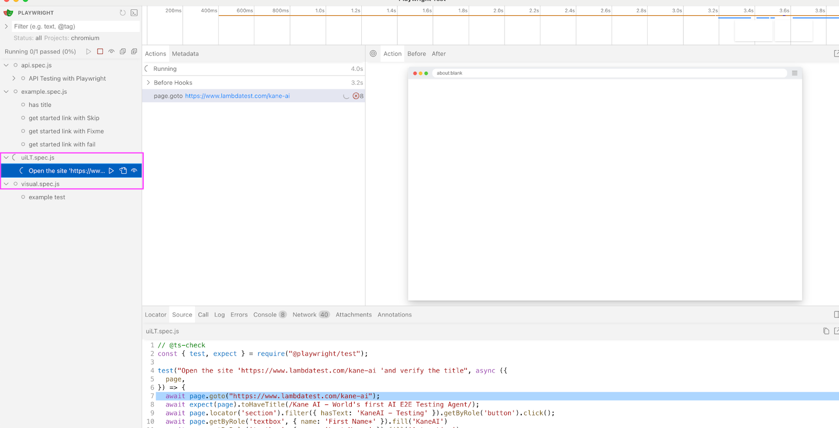Open the Attachments tab

353,314
